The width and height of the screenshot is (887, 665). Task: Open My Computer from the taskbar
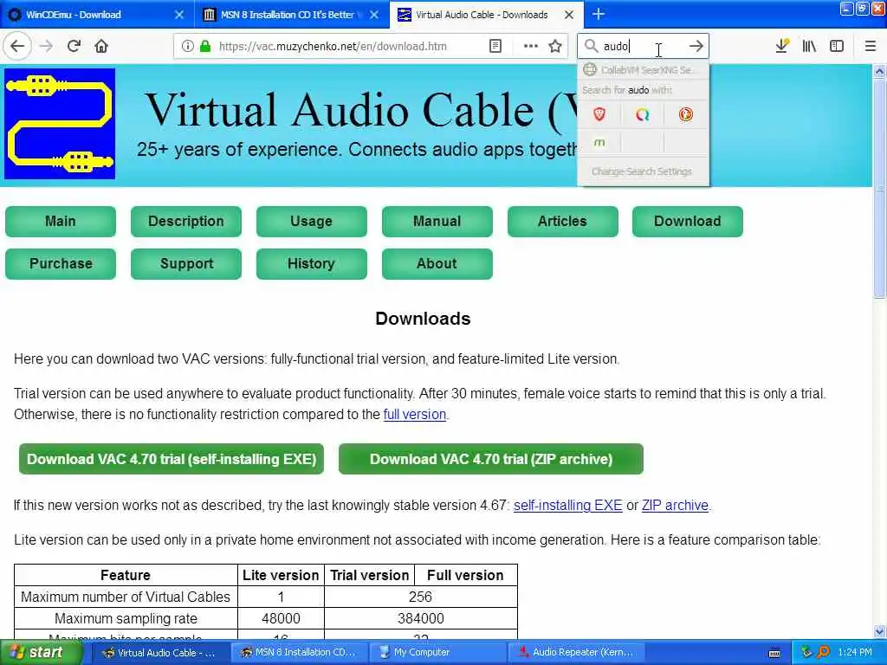(437, 653)
